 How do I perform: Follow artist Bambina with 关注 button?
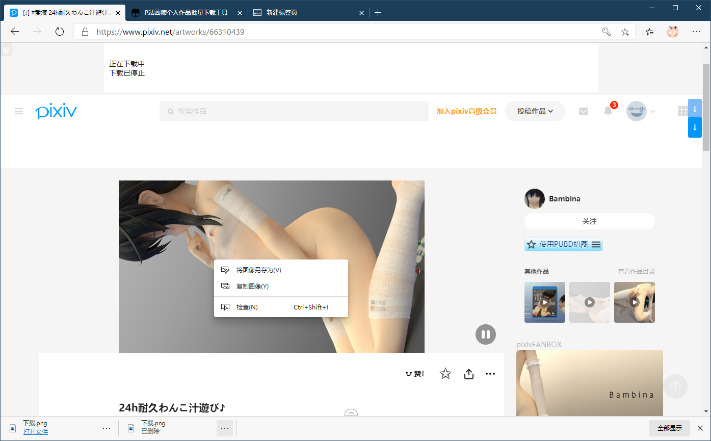click(589, 221)
